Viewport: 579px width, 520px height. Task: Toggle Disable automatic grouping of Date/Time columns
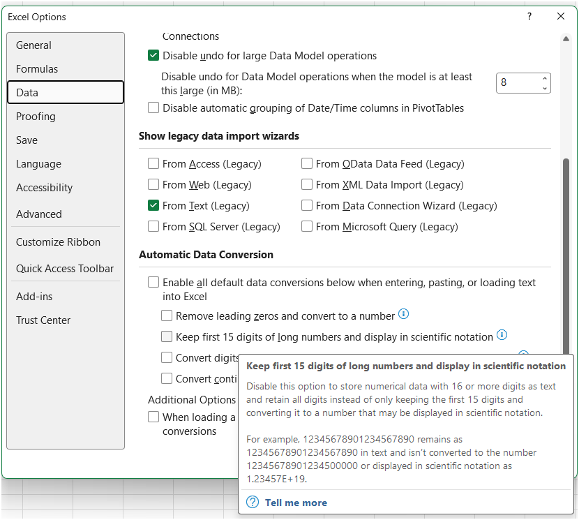(153, 108)
